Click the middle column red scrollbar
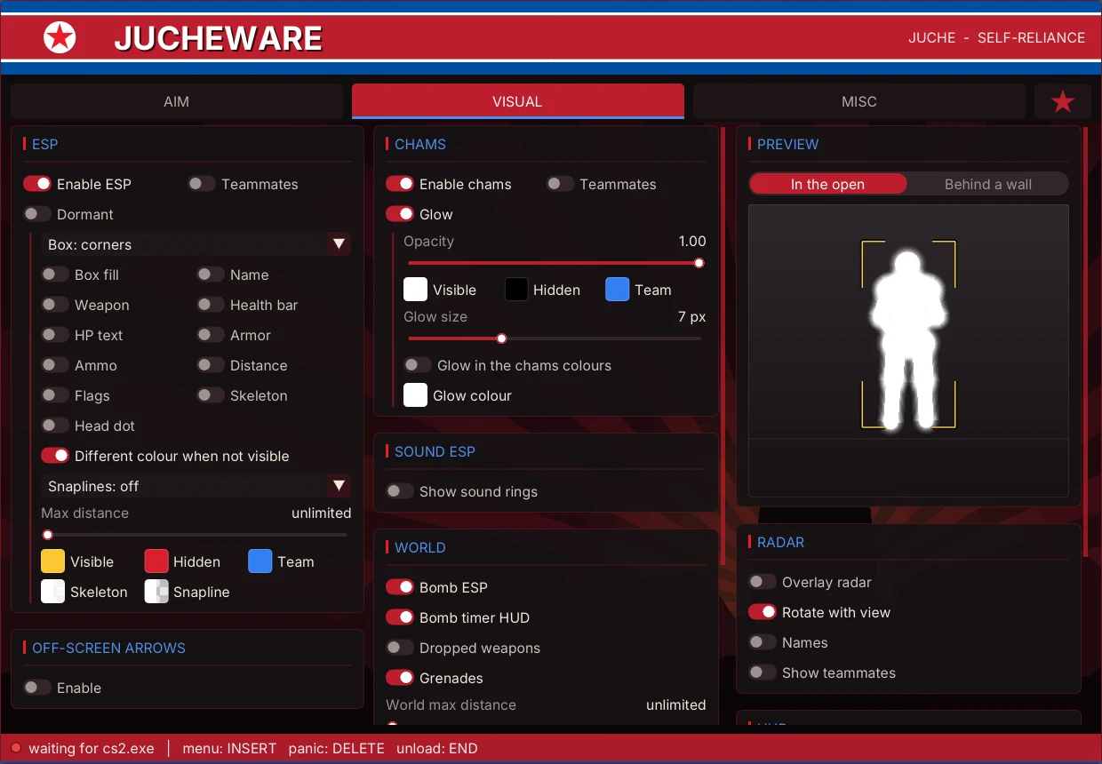This screenshot has height=764, width=1102. 723,346
